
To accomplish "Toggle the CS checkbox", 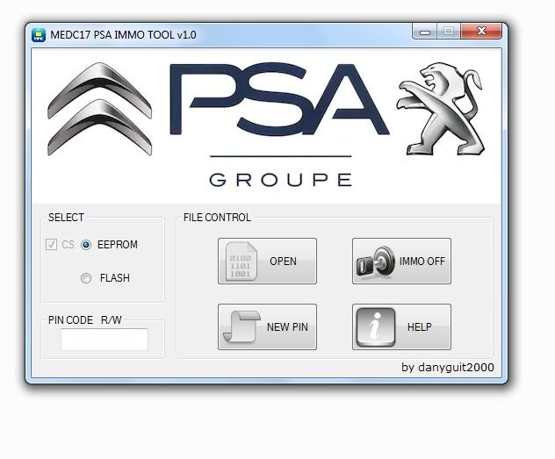I will 51,245.
